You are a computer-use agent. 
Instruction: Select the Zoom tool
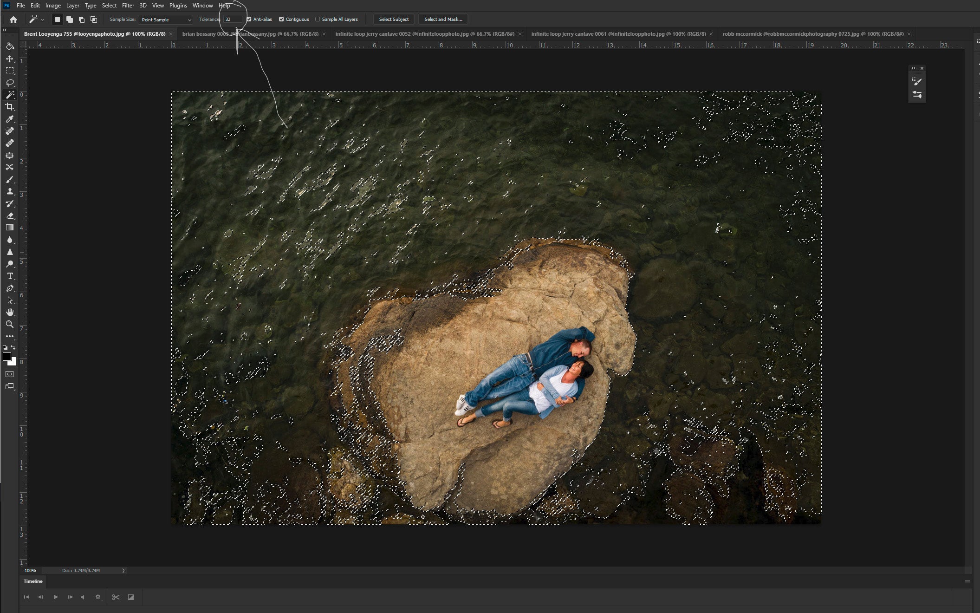point(10,323)
